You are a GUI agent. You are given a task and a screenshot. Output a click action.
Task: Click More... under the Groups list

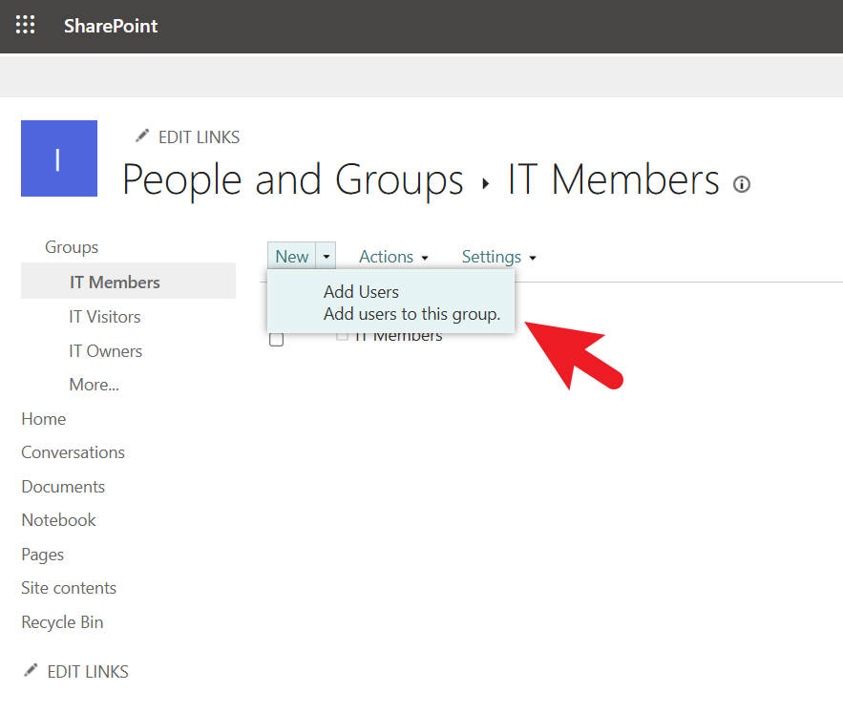pyautogui.click(x=94, y=386)
